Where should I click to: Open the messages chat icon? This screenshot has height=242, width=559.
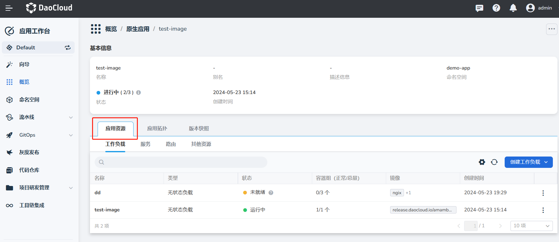(x=479, y=8)
